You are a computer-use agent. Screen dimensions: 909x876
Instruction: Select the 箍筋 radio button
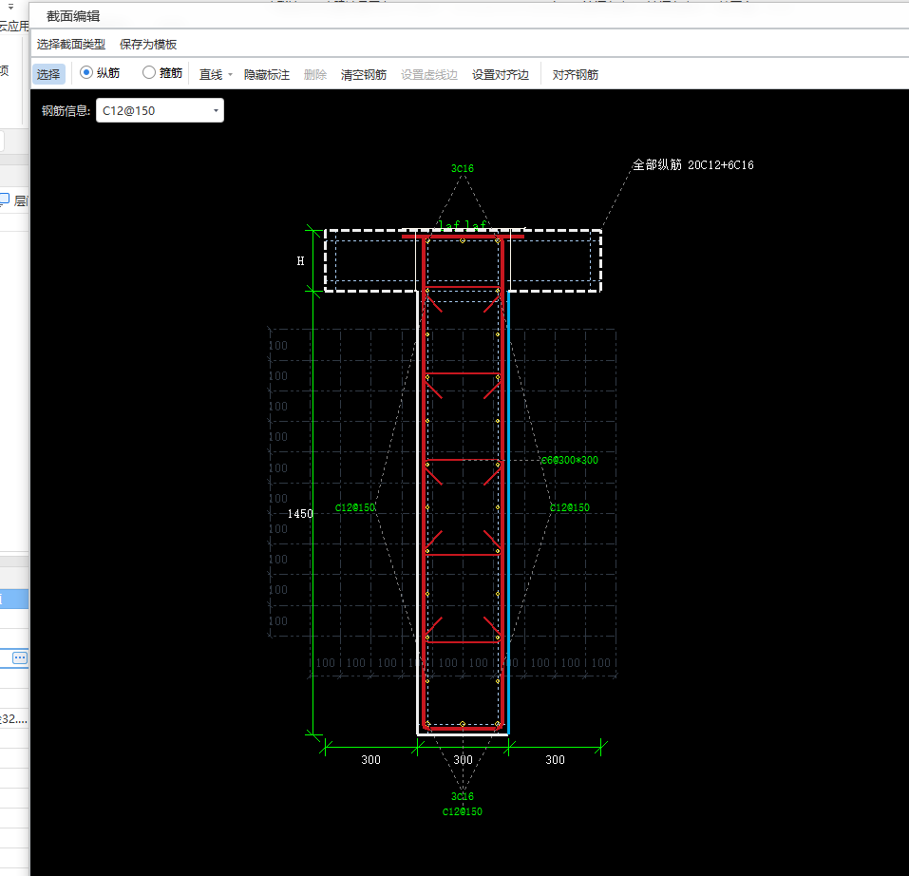click(149, 72)
